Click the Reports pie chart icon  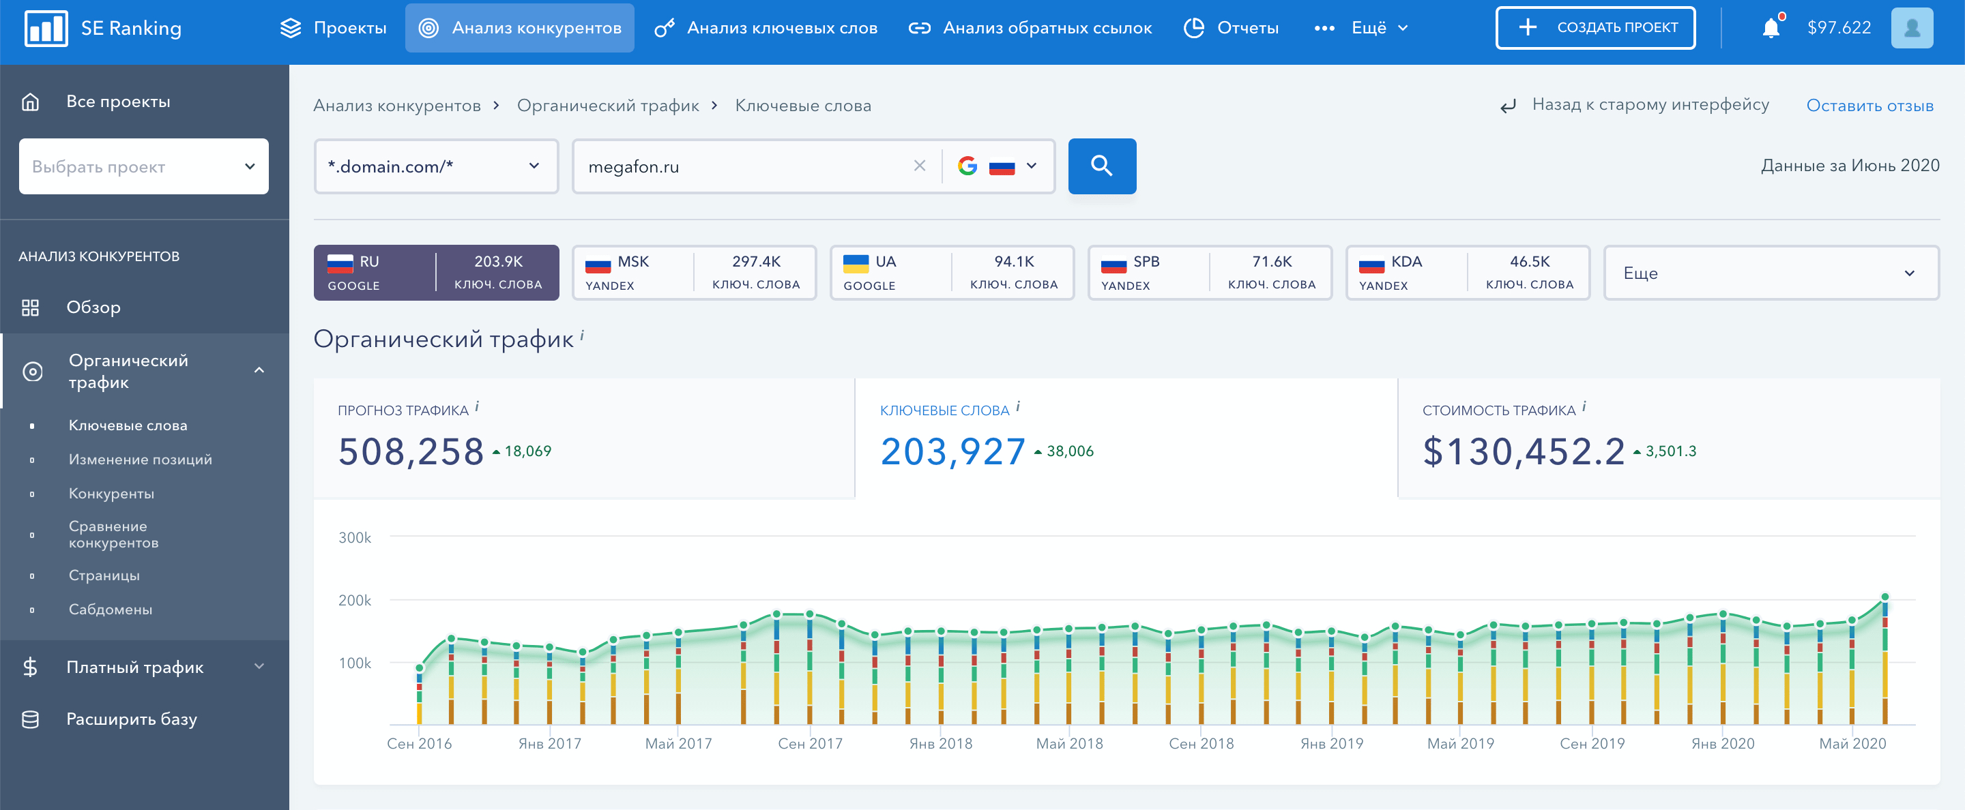pyautogui.click(x=1193, y=28)
